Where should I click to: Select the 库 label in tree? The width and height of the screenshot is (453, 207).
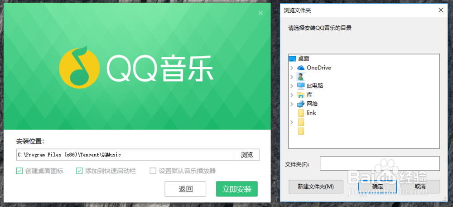coord(309,95)
